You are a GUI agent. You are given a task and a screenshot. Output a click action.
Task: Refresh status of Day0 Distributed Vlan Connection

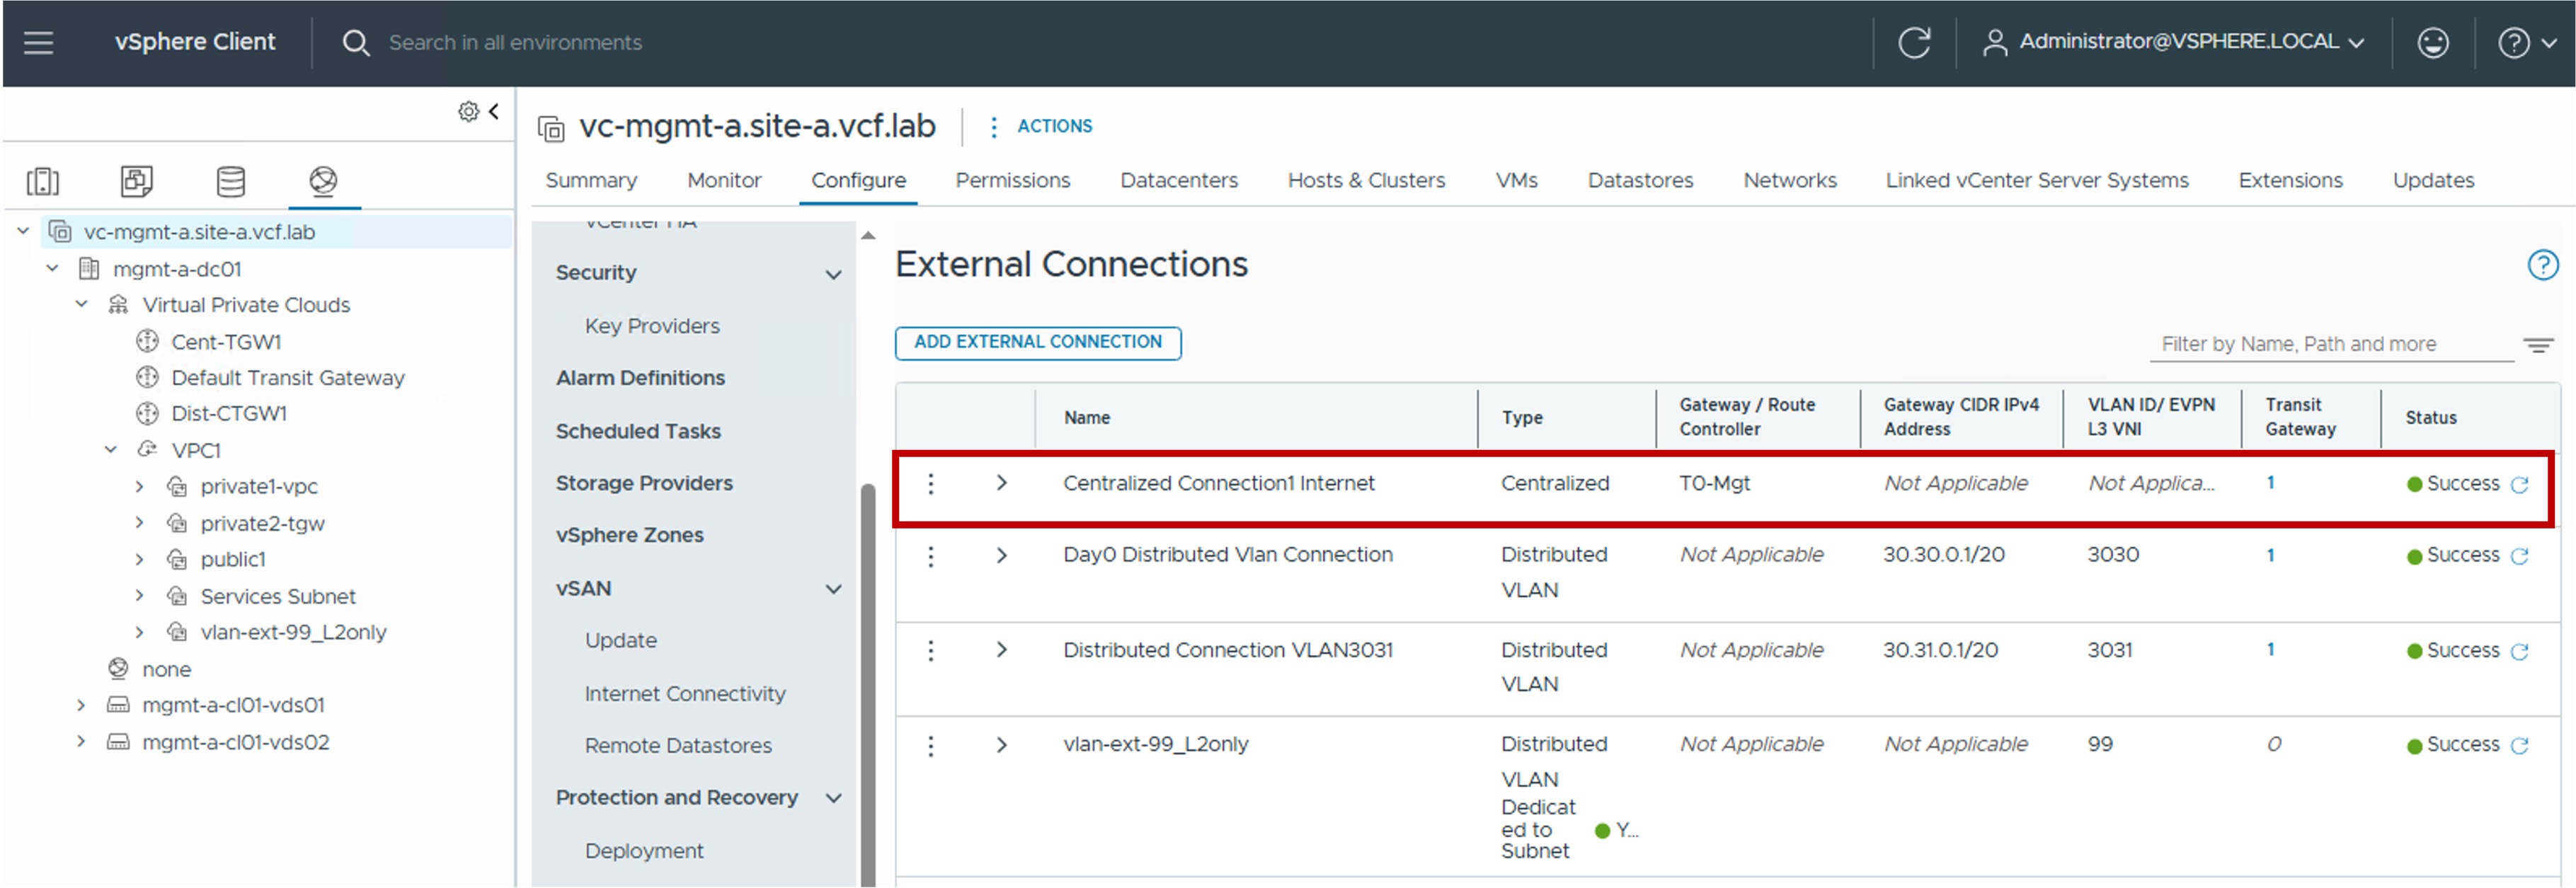(x=2520, y=557)
